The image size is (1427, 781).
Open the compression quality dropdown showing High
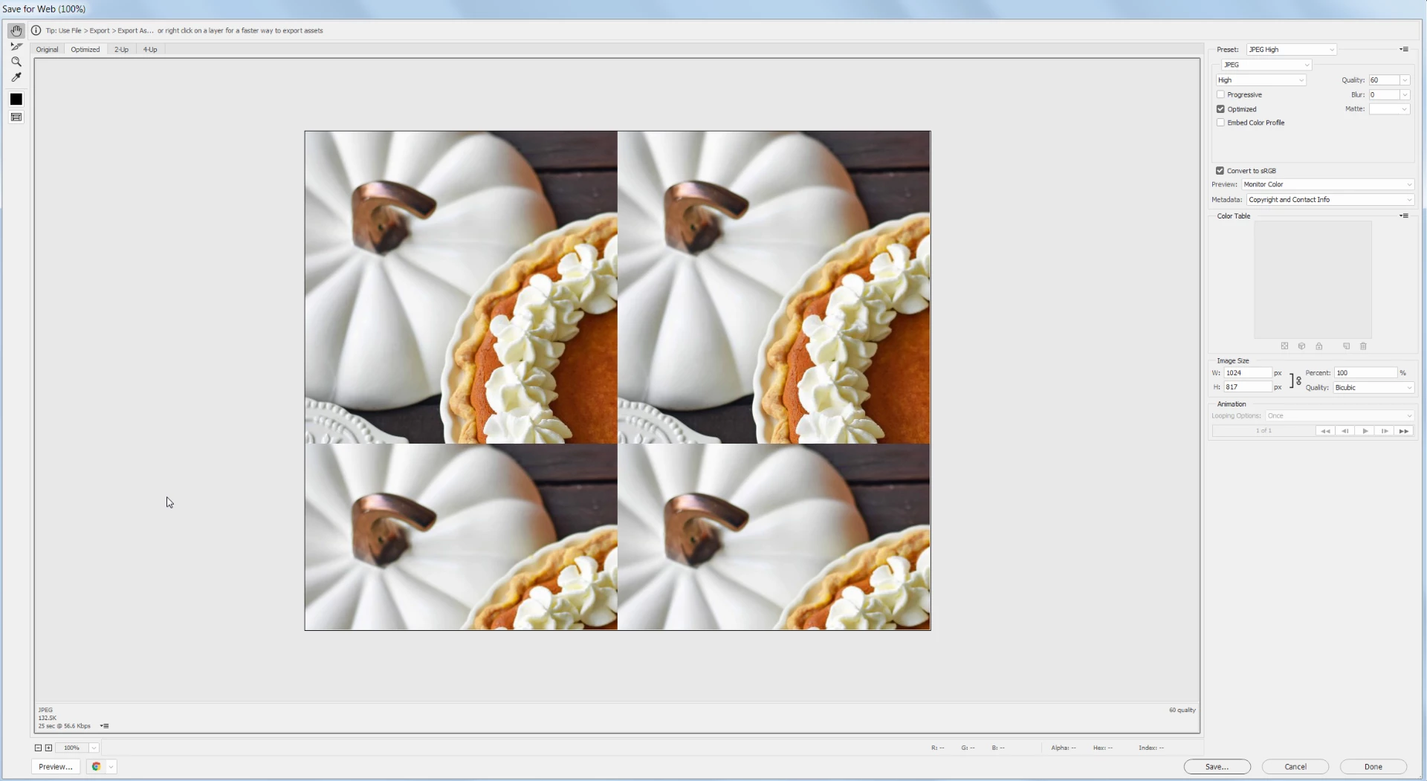click(x=1261, y=80)
